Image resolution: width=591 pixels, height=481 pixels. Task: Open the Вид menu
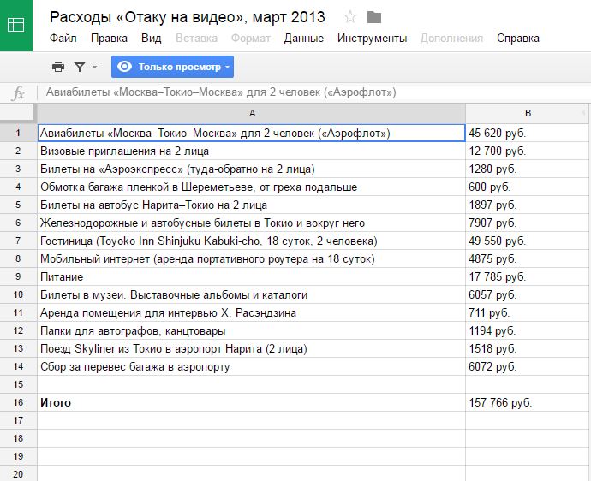click(x=151, y=38)
